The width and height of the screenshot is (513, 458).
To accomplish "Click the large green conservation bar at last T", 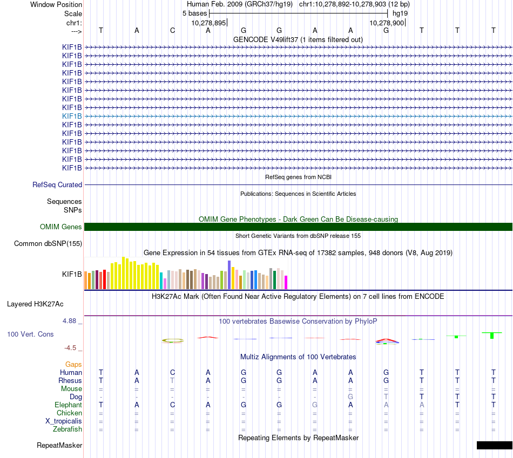I will click(x=492, y=336).
